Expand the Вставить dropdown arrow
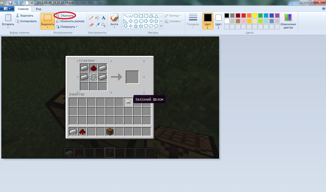This screenshot has width=326, height=192. pos(8,27)
